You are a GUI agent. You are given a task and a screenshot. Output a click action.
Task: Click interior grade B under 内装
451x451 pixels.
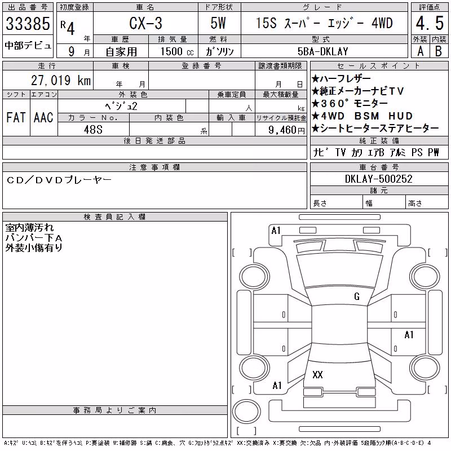pyautogui.click(x=439, y=51)
